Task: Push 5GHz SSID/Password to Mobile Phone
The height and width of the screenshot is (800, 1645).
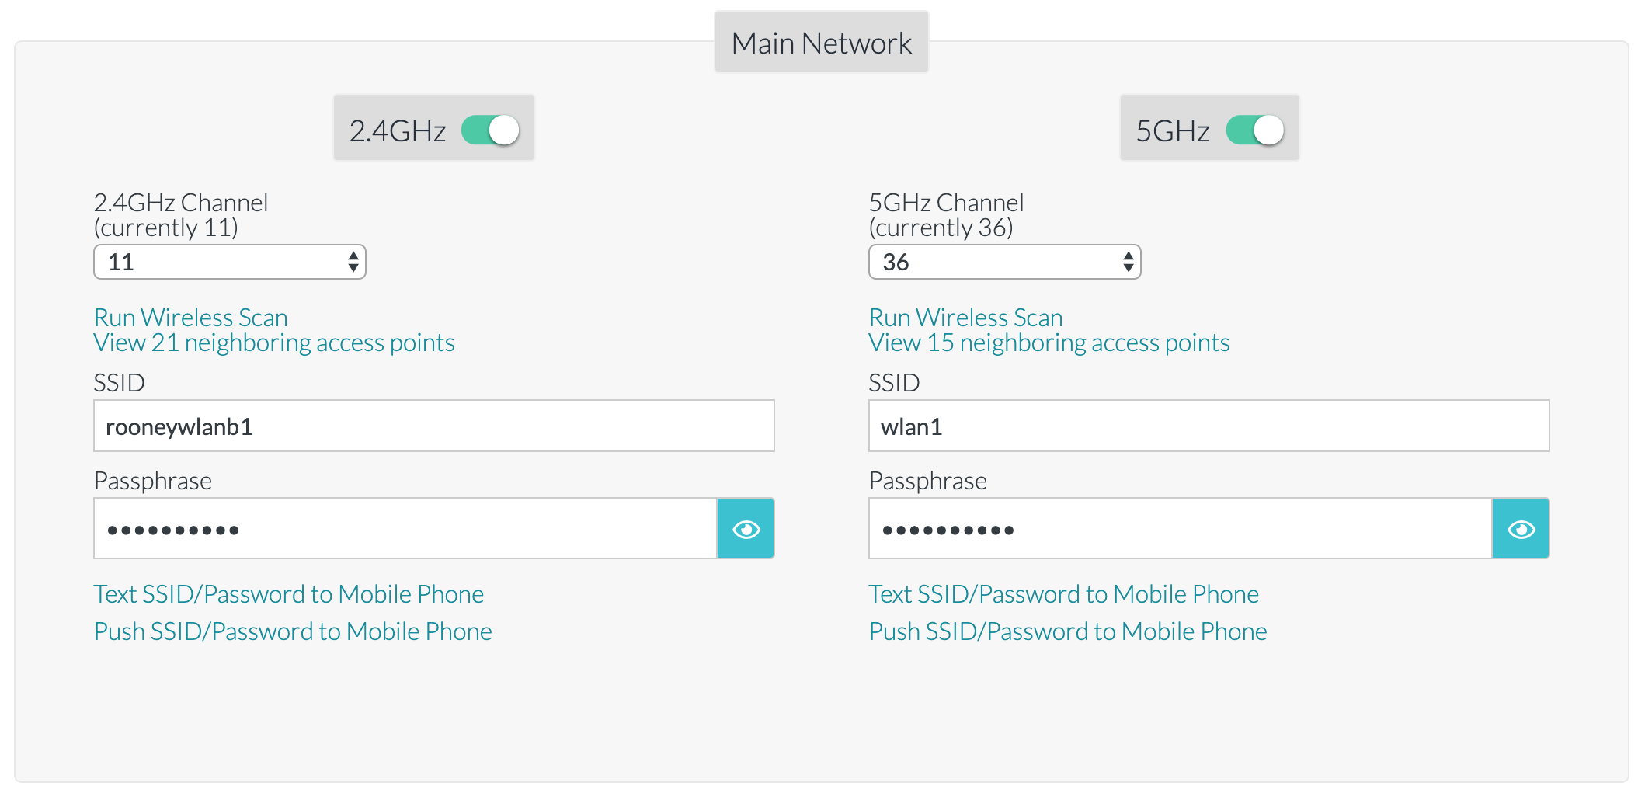Action: click(1068, 631)
